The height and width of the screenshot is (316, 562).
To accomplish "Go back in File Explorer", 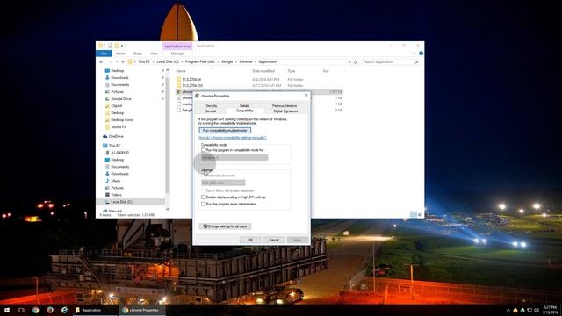I will click(x=102, y=62).
